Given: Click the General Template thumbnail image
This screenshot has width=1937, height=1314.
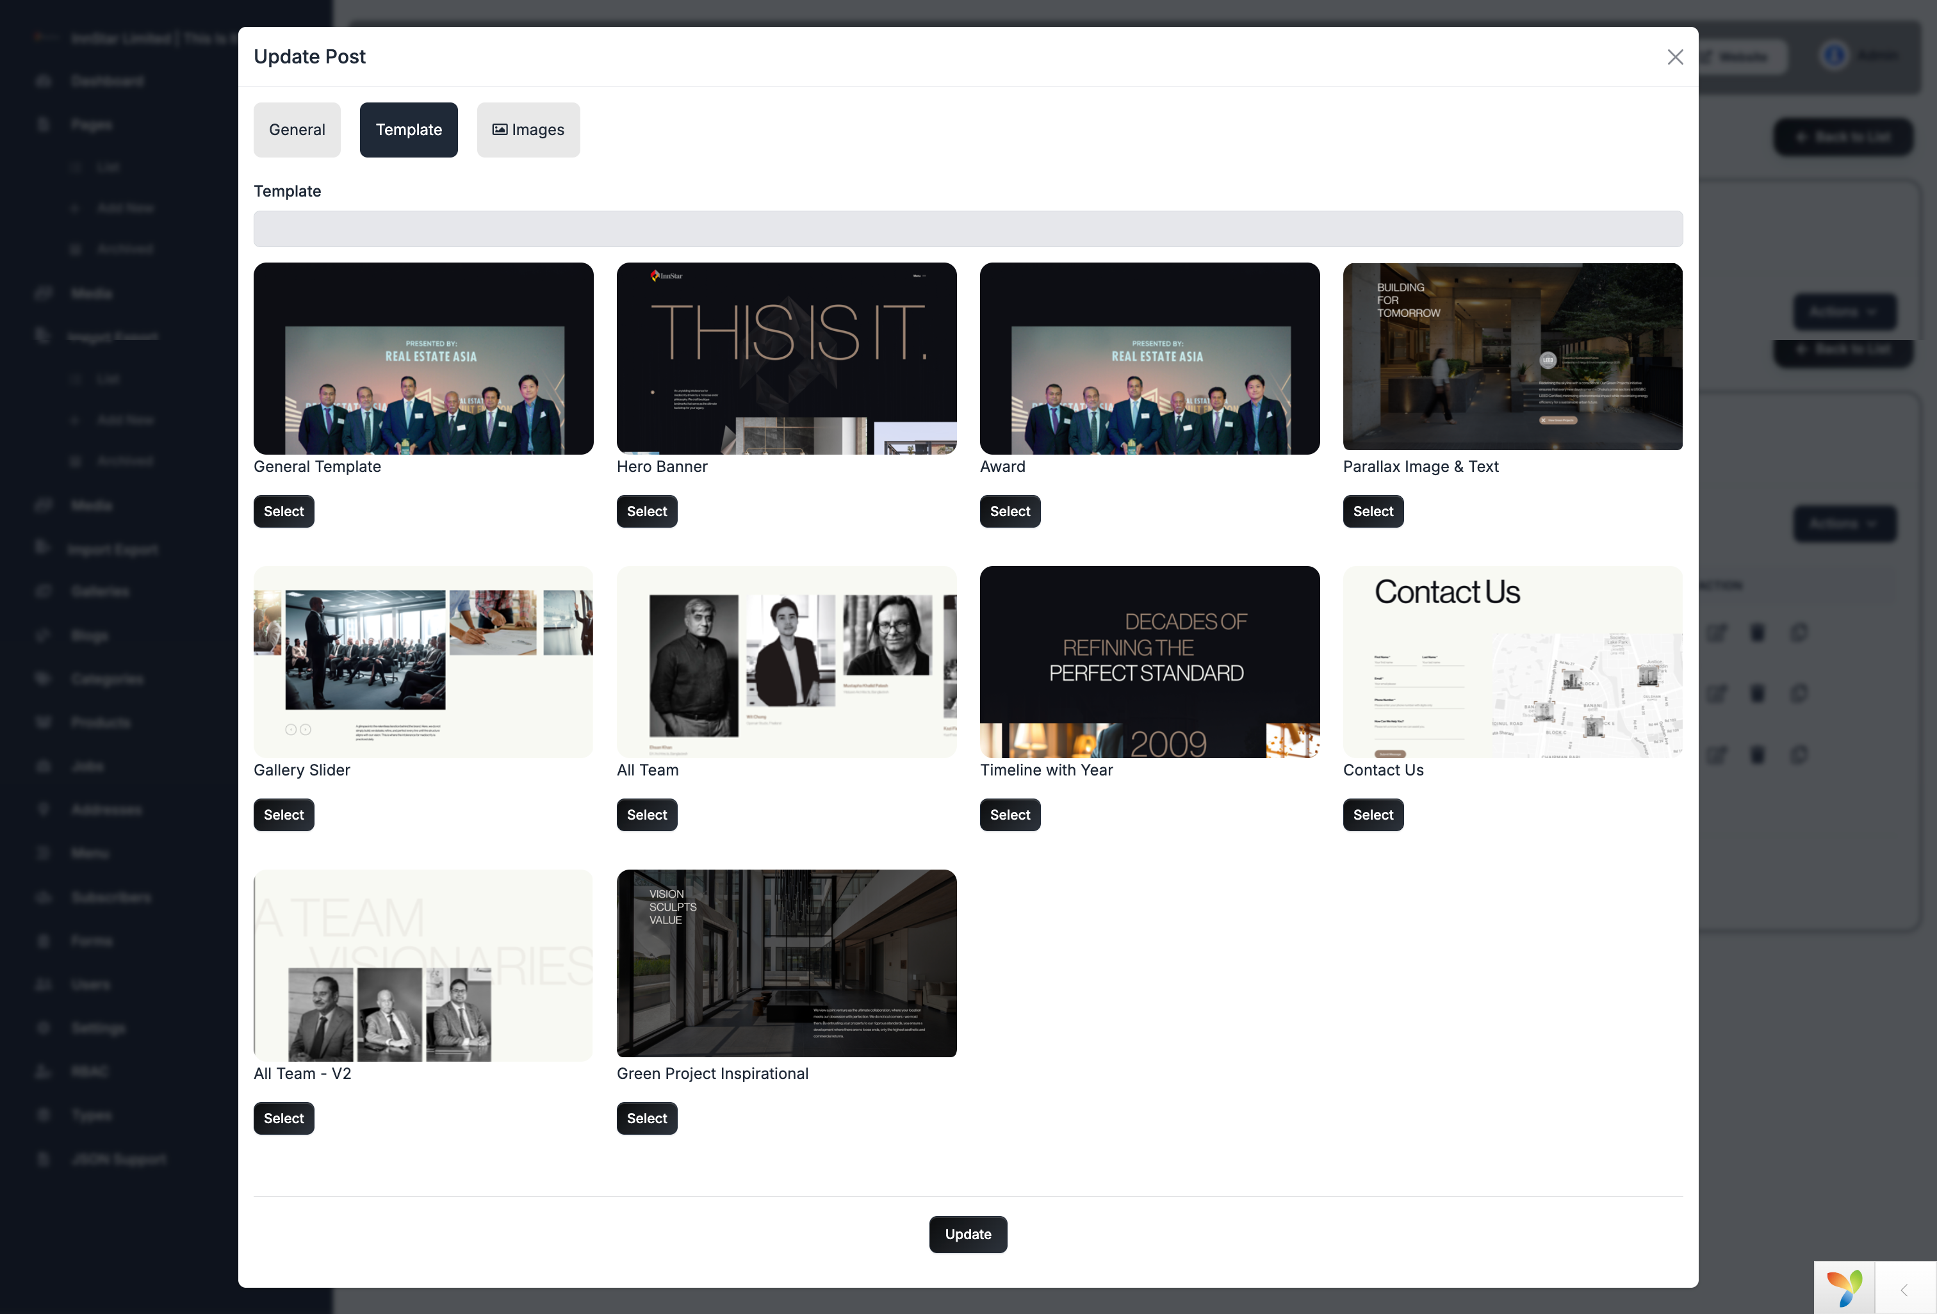Looking at the screenshot, I should tap(423, 359).
